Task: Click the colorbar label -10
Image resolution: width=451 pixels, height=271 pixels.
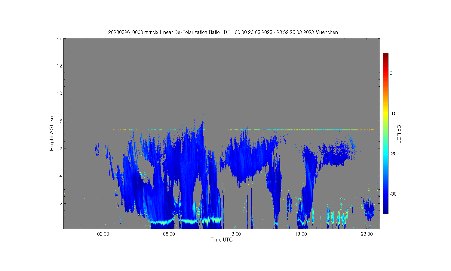Action: tap(393, 114)
